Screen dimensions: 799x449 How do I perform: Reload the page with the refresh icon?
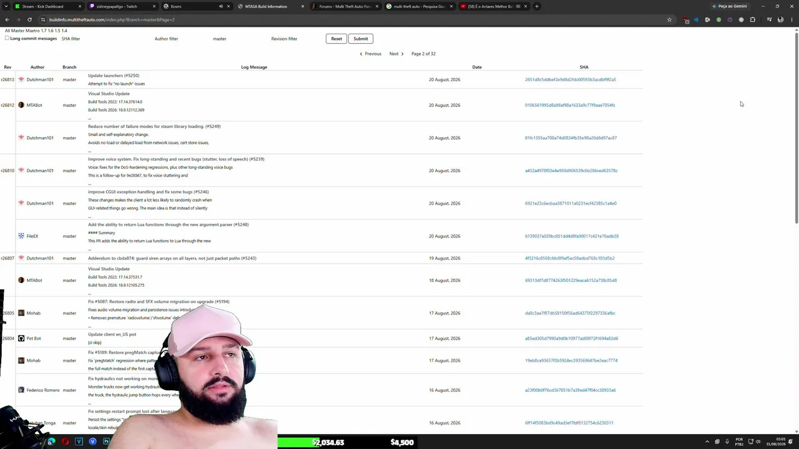tap(29, 19)
